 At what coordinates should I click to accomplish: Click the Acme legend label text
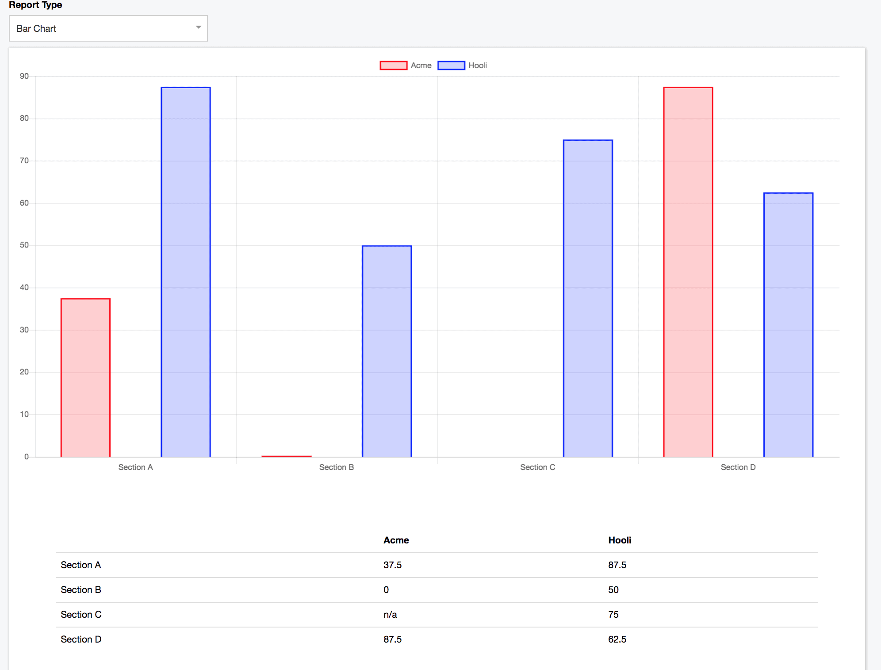pyautogui.click(x=421, y=65)
